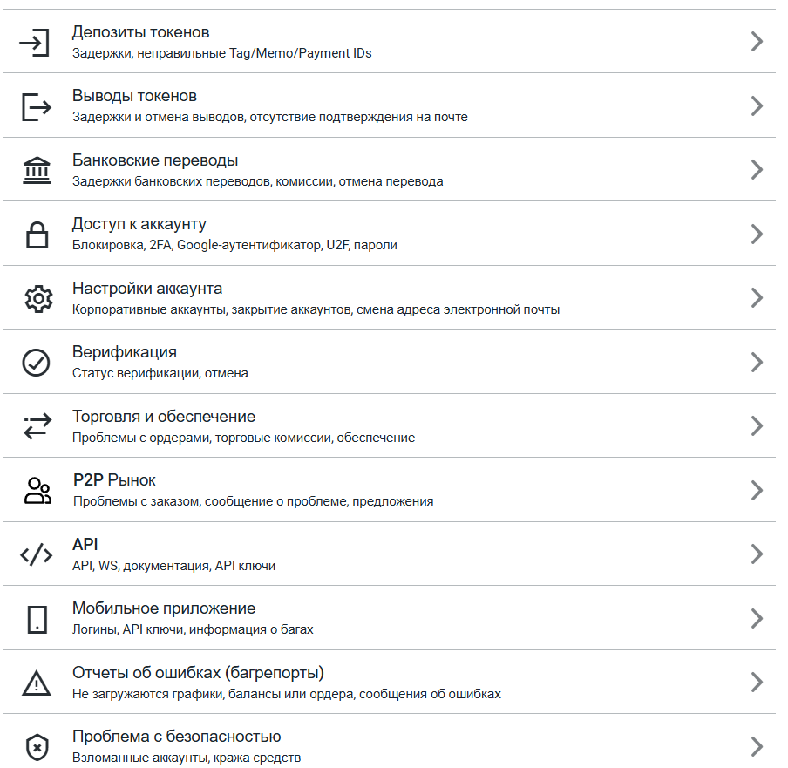Expand chevron on Мобильное приложение row

[757, 619]
